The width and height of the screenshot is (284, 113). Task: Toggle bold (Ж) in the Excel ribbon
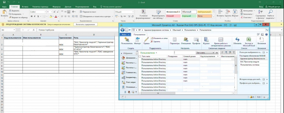(32, 16)
